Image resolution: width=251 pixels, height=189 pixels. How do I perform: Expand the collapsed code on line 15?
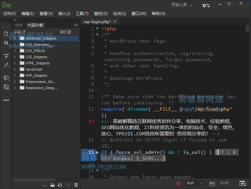tap(97, 152)
